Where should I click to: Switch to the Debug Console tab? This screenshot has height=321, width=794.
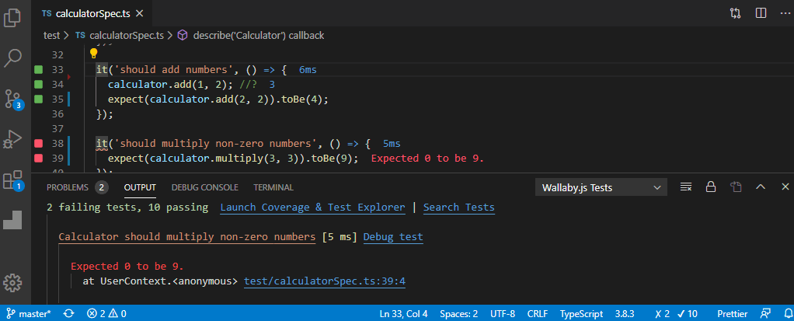pyautogui.click(x=204, y=187)
